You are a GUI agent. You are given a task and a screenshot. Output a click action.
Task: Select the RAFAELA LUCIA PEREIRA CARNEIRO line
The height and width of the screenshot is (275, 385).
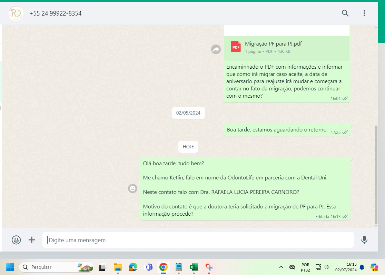221,192
